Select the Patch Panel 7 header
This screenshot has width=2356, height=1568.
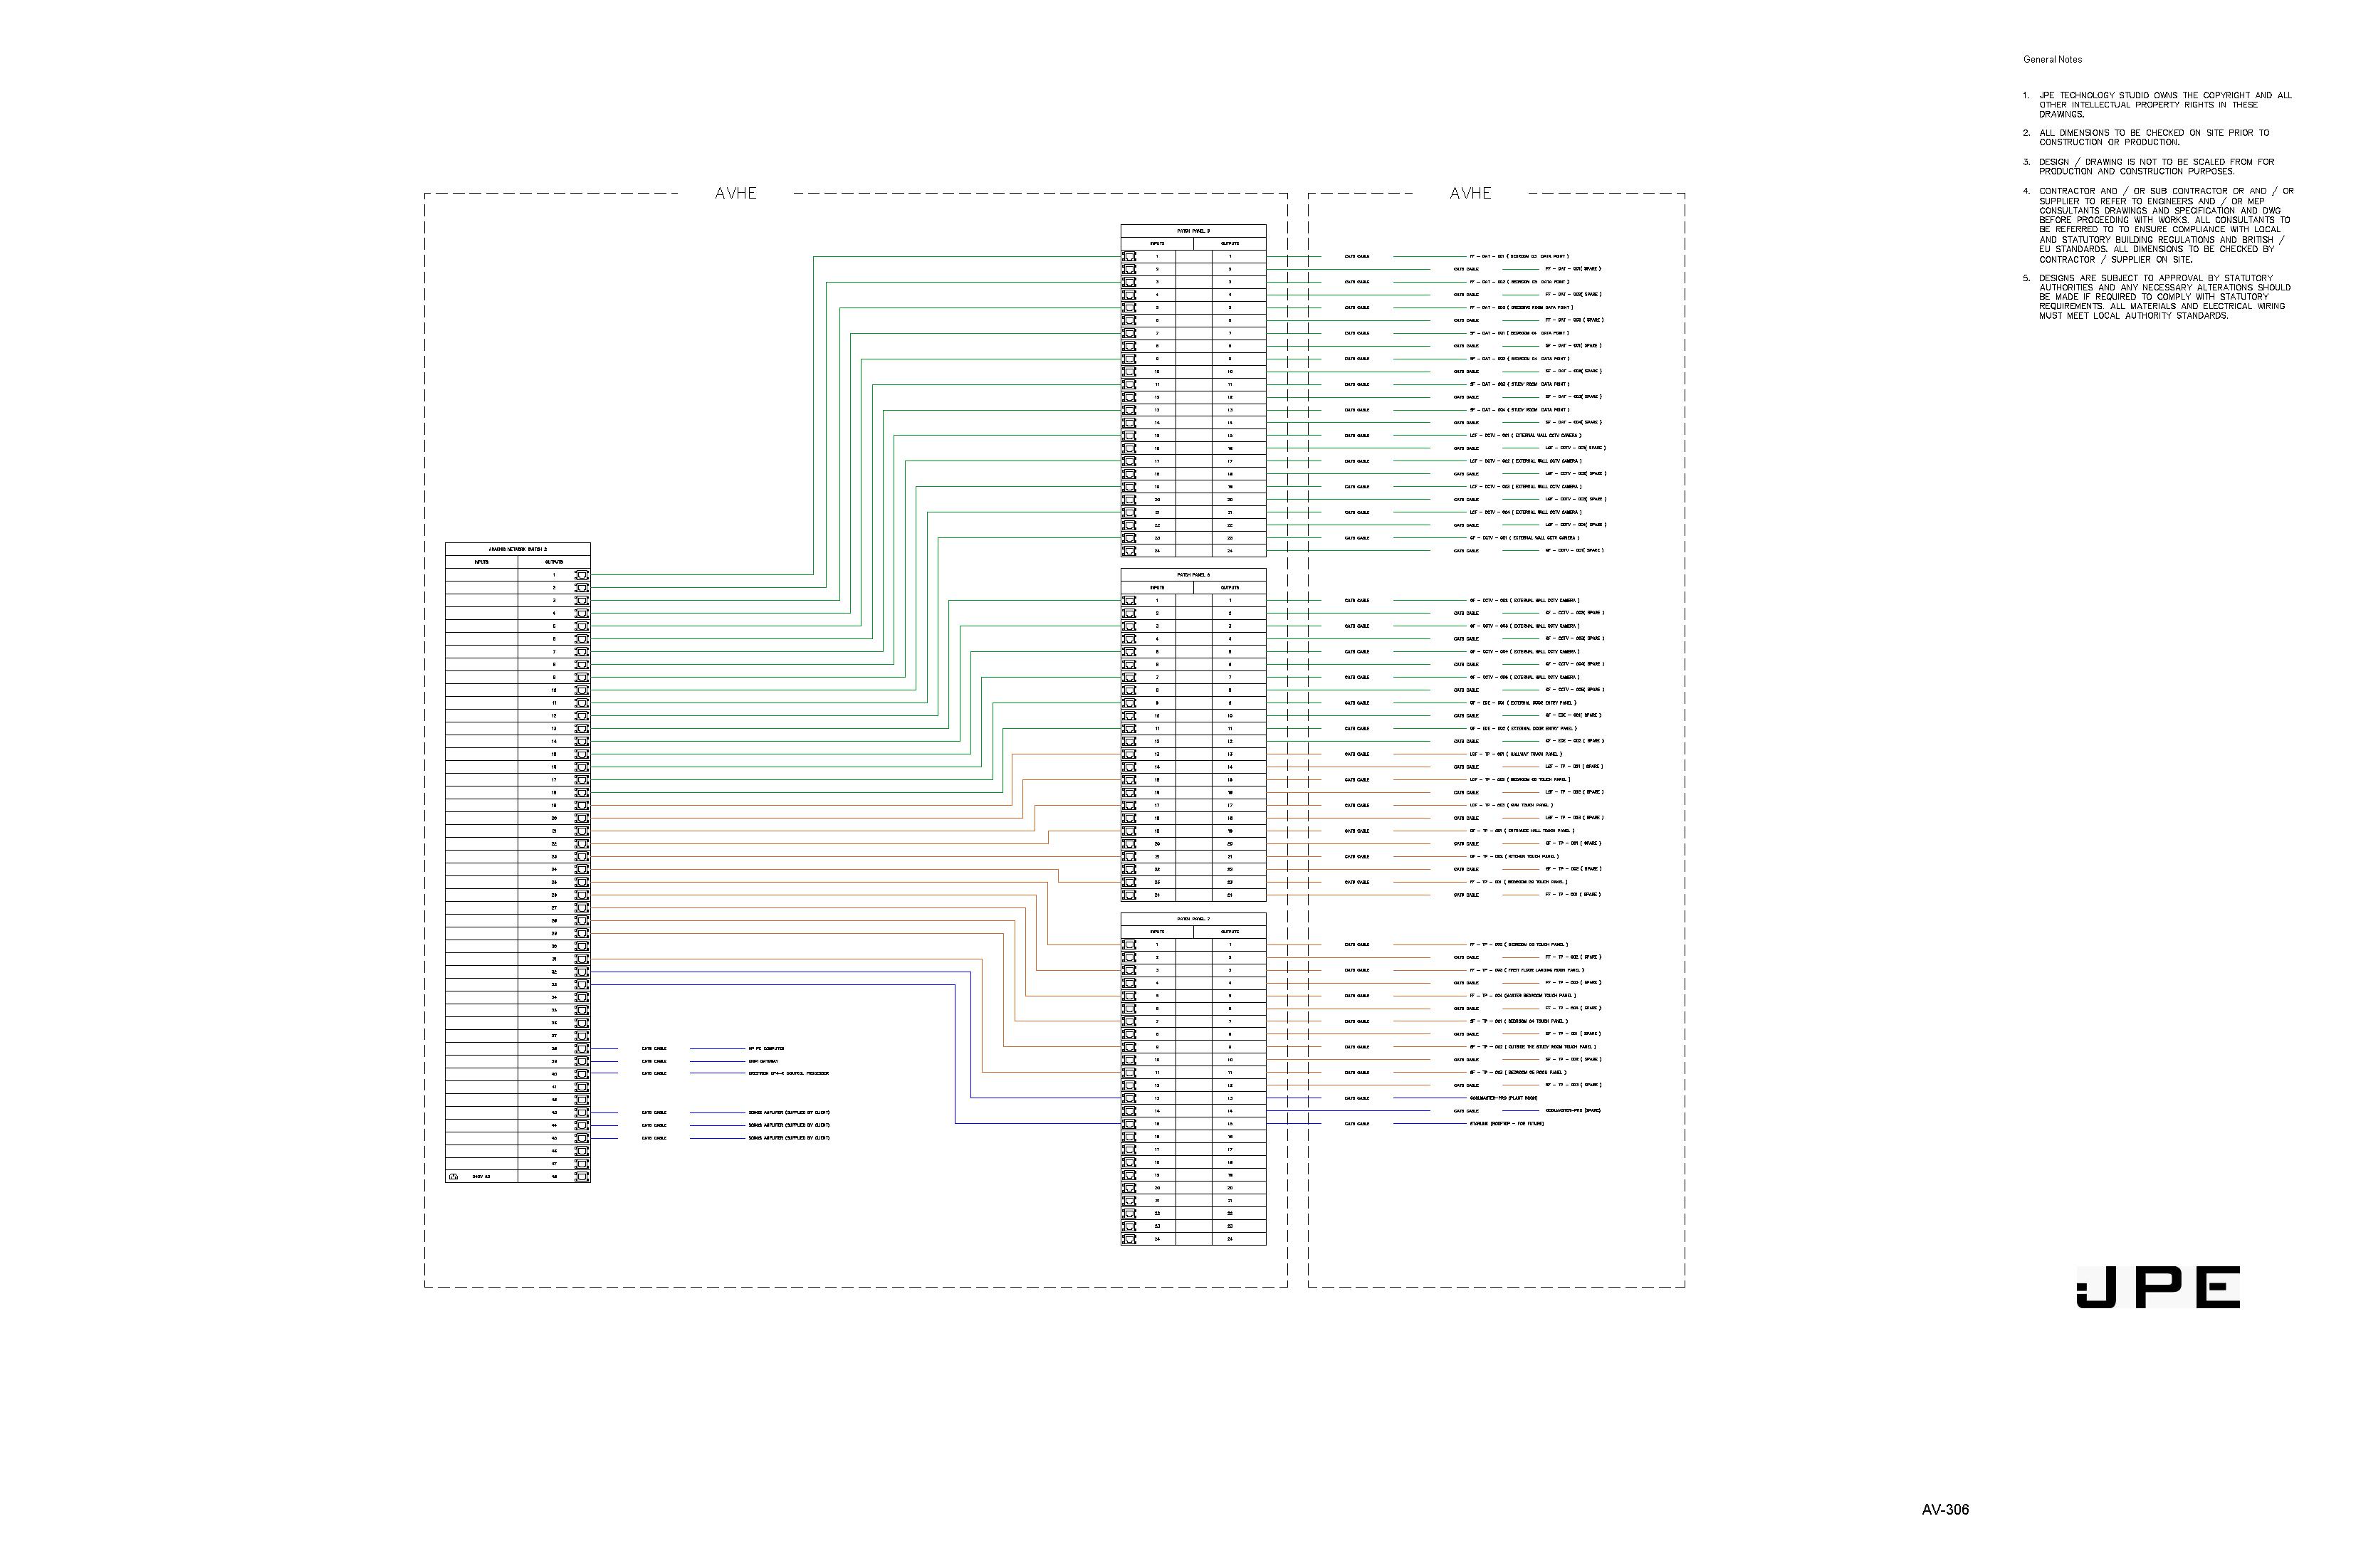click(1193, 919)
